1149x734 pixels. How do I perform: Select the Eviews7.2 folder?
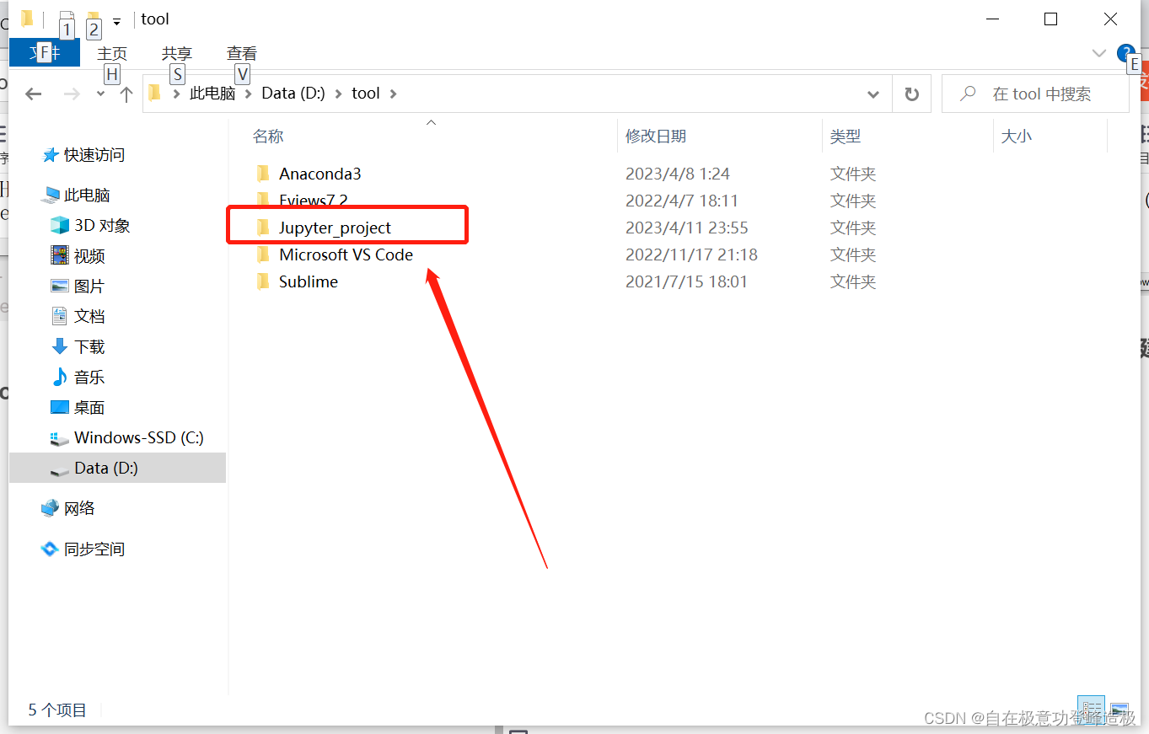tap(313, 201)
